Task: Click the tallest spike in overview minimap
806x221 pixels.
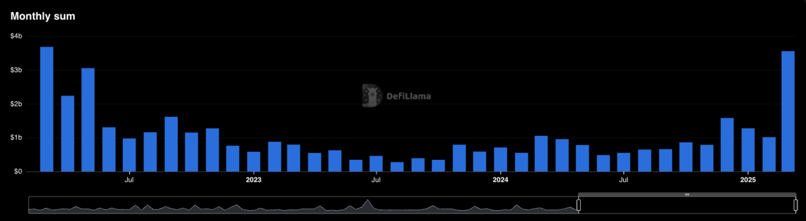Action: click(368, 204)
